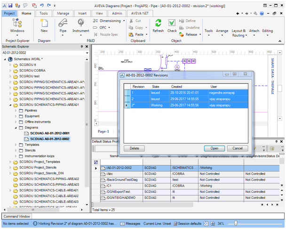Switch to the Admin ribbon tab
Image resolution: width=286 pixels, height=229 pixels.
coord(117,13)
